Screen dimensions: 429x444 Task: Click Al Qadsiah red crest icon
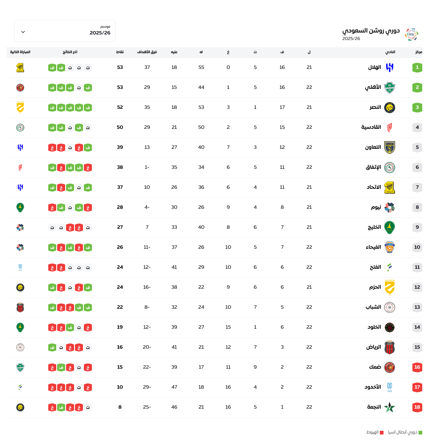389,128
